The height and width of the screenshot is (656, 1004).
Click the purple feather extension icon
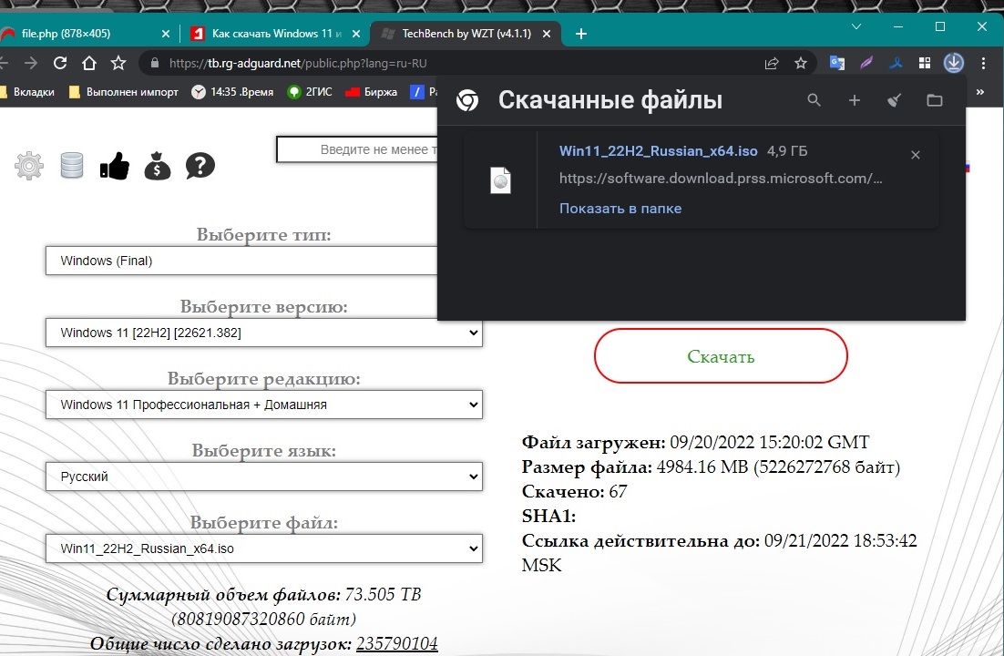coord(866,63)
